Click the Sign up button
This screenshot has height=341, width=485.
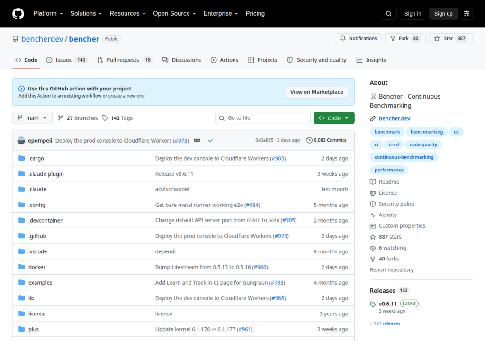443,14
